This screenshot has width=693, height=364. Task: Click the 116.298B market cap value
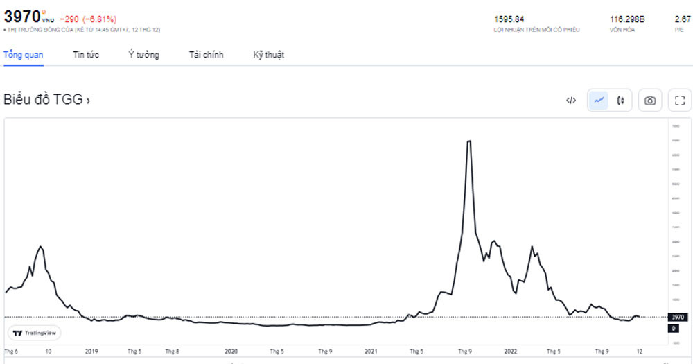[x=627, y=19]
